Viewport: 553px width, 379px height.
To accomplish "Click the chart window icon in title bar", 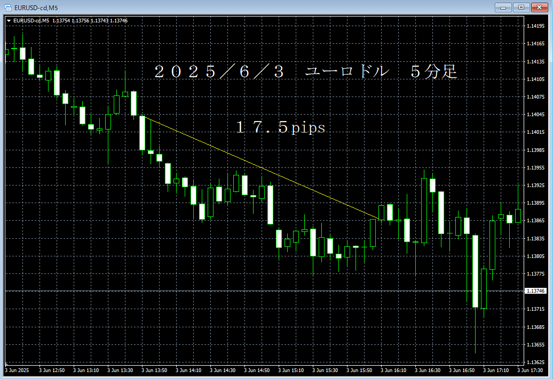I will coord(7,7).
